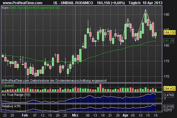Screen dimensions: 177x118
Task: Click the 18 Apr 2013 date label
Action: click(153, 3)
